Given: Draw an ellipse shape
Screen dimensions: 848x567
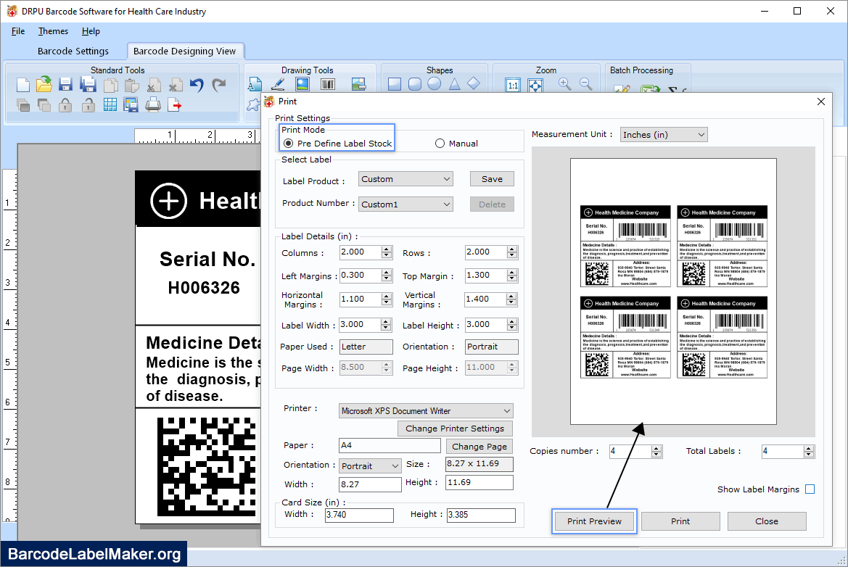Looking at the screenshot, I should 434,84.
